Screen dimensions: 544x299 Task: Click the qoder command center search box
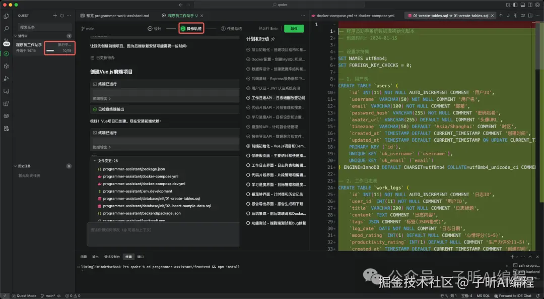[x=279, y=5]
